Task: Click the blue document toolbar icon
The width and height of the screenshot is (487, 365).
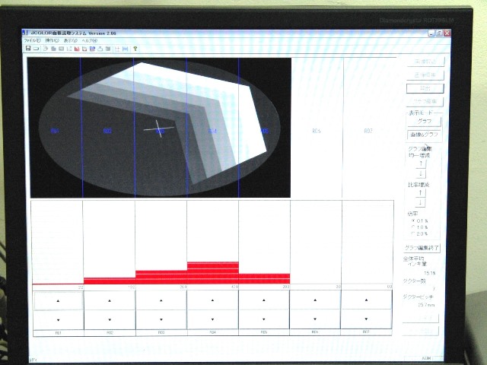Action: coord(92,49)
